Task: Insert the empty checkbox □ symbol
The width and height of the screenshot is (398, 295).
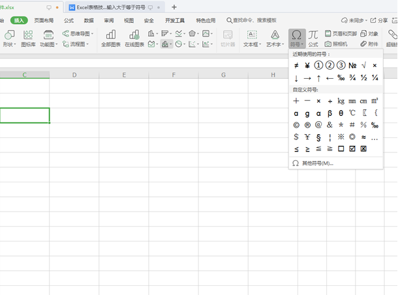Action: click(341, 148)
